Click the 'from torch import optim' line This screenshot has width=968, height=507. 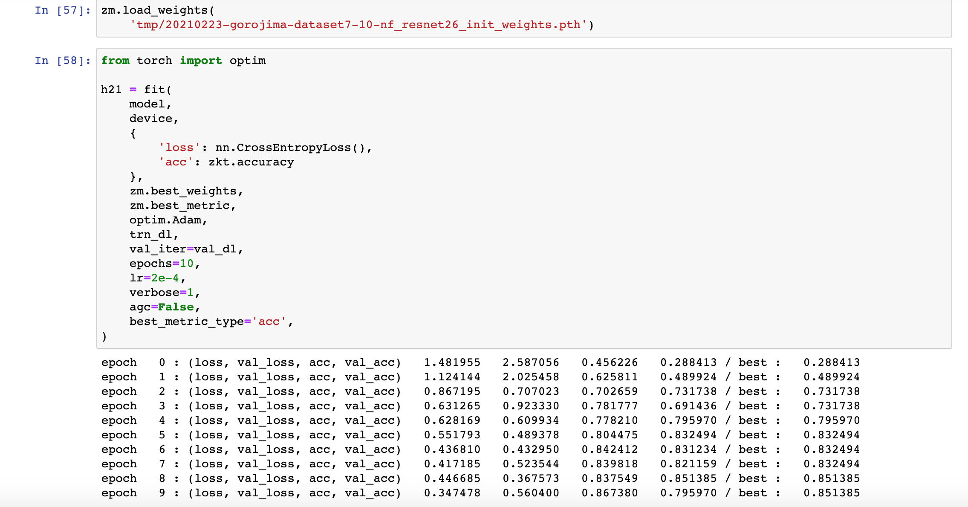tap(183, 61)
